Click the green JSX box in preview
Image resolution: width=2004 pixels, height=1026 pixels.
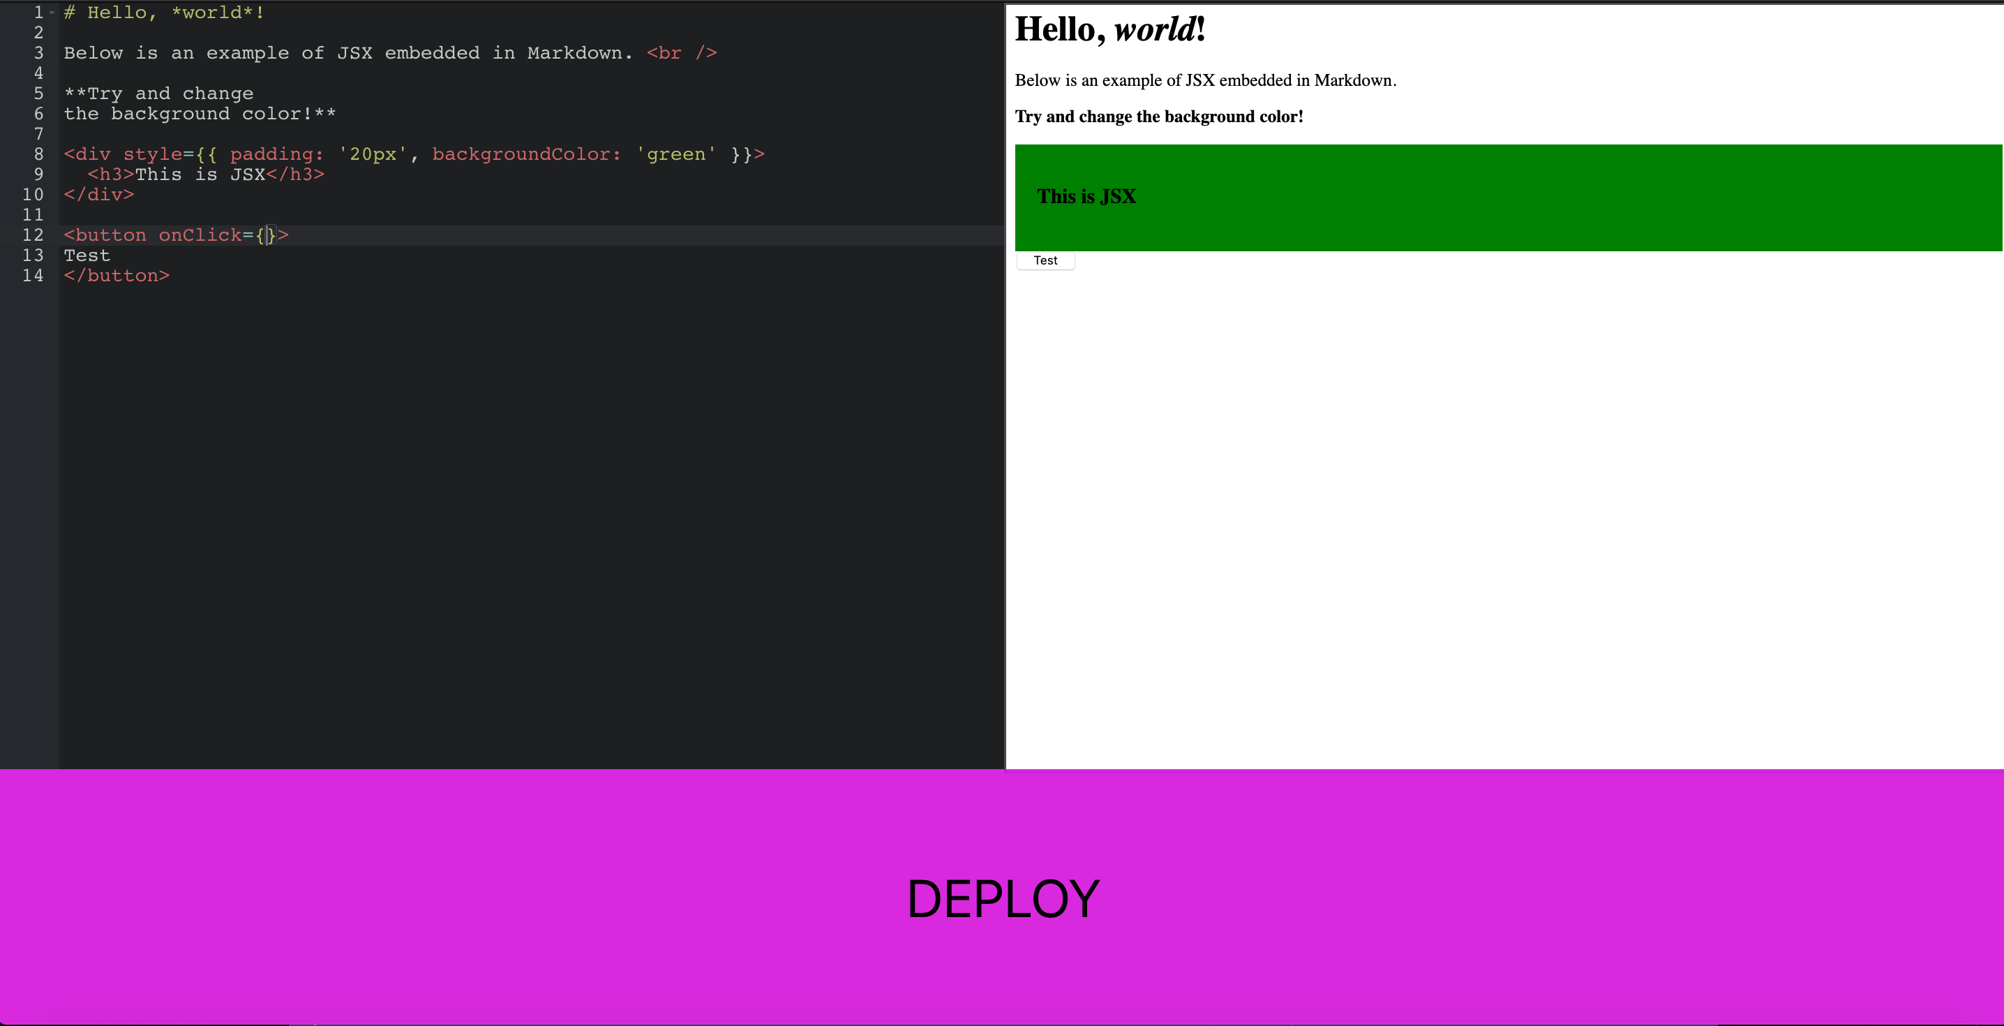click(1508, 197)
